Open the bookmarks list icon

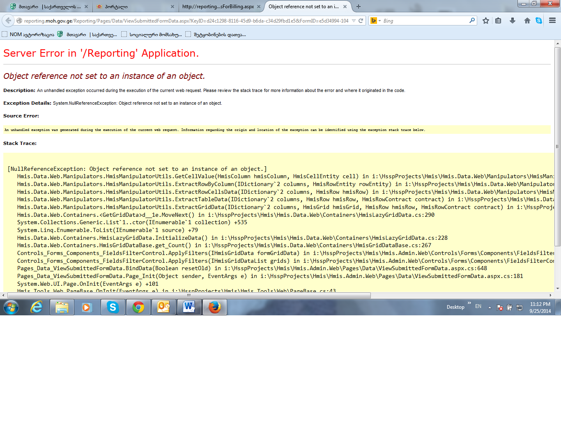point(498,21)
